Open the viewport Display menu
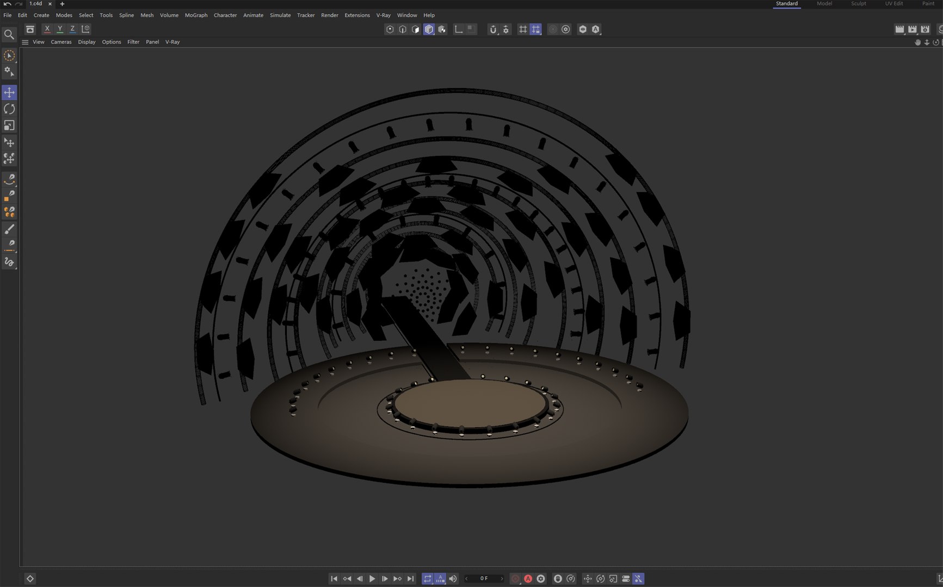The height and width of the screenshot is (587, 943). tap(87, 42)
